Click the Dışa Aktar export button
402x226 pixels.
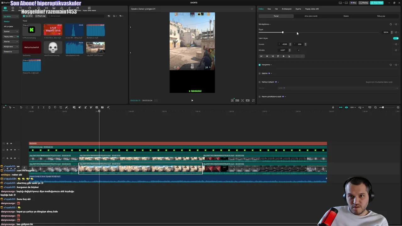(x=377, y=3)
